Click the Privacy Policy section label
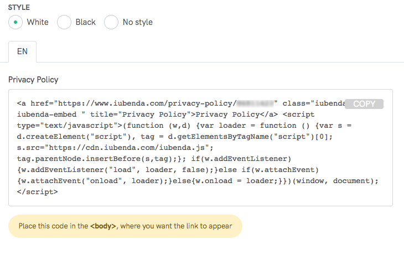Screen dimensions: 404x255 point(33,80)
